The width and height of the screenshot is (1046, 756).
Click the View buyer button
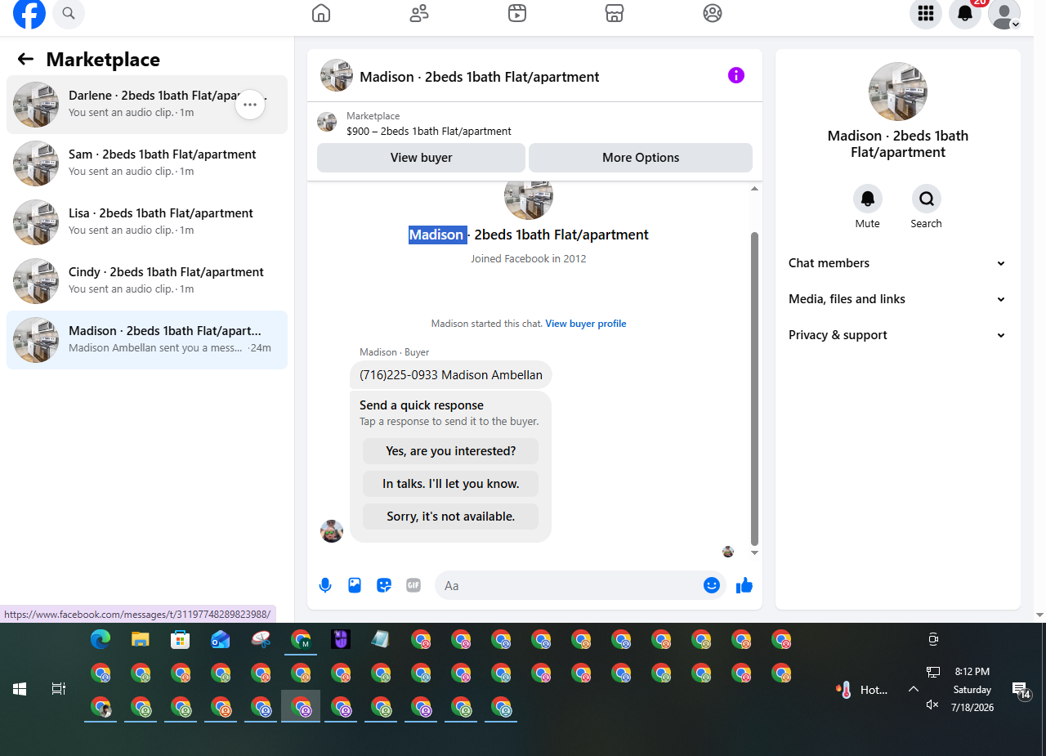421,158
